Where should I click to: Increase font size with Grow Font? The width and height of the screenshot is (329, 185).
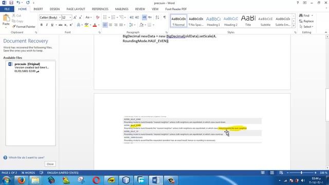[75, 17]
